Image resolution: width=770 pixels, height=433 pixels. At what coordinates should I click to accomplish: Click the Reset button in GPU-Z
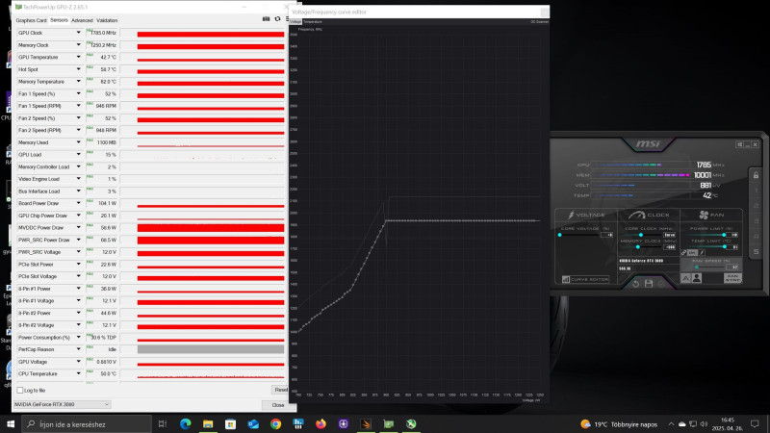click(280, 390)
